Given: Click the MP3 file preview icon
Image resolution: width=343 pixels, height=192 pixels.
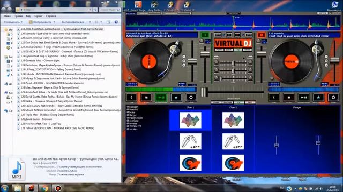Looking at the screenshot, I should coord(17,169).
